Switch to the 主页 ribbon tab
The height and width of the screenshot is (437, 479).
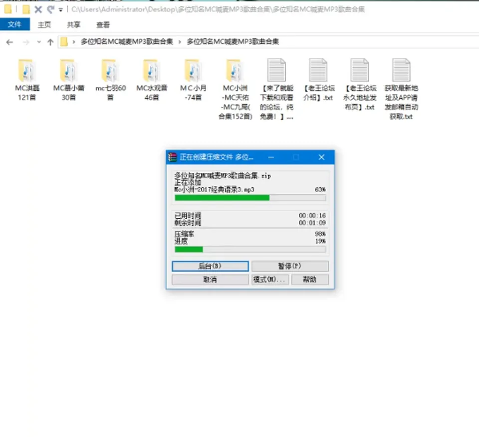pyautogui.click(x=44, y=25)
